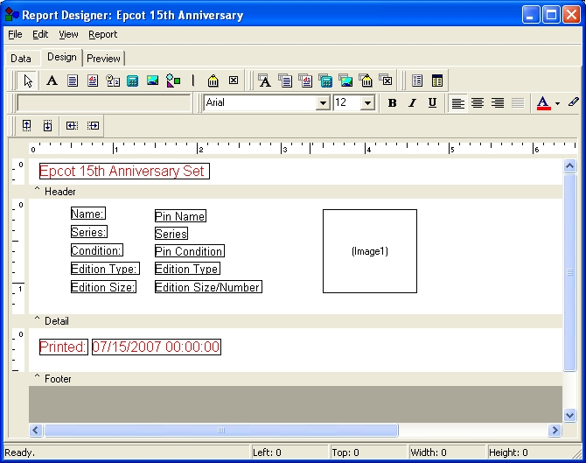The height and width of the screenshot is (463, 586).
Task: Set center text alignment
Action: pyautogui.click(x=478, y=103)
